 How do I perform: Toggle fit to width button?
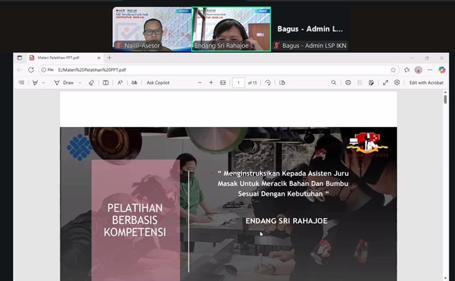coord(223,82)
